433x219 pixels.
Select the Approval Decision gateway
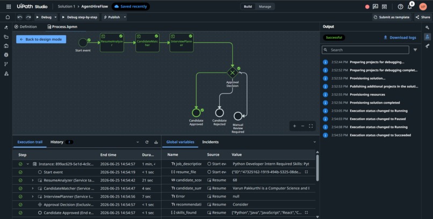233,73
